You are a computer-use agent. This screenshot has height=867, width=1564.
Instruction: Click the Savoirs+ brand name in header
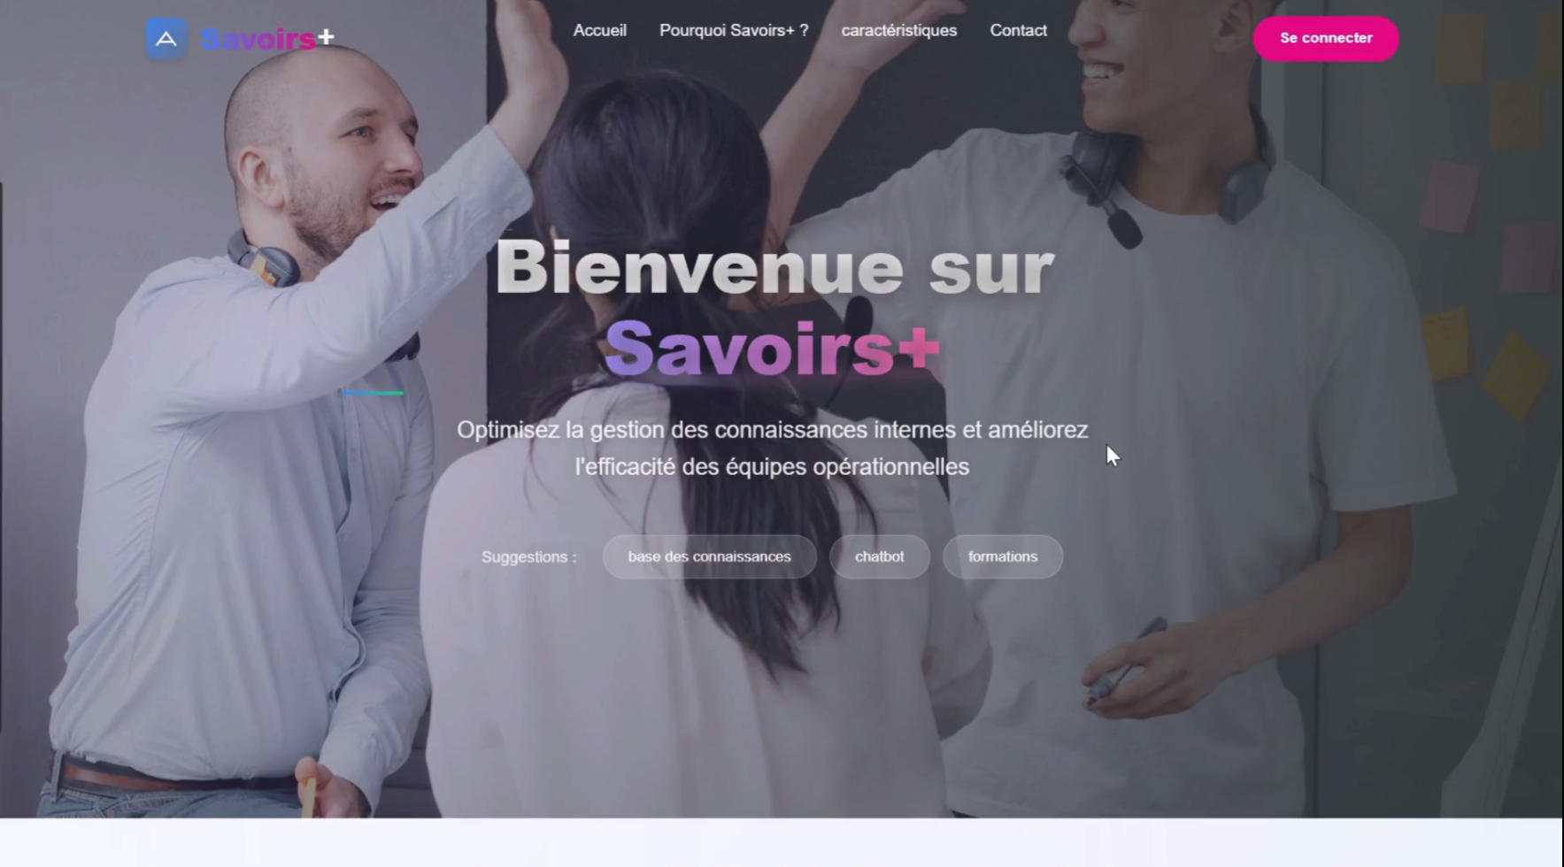coord(268,39)
